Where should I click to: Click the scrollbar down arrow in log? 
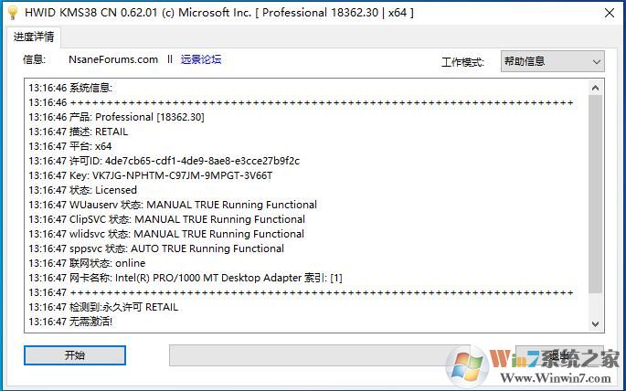[x=596, y=323]
